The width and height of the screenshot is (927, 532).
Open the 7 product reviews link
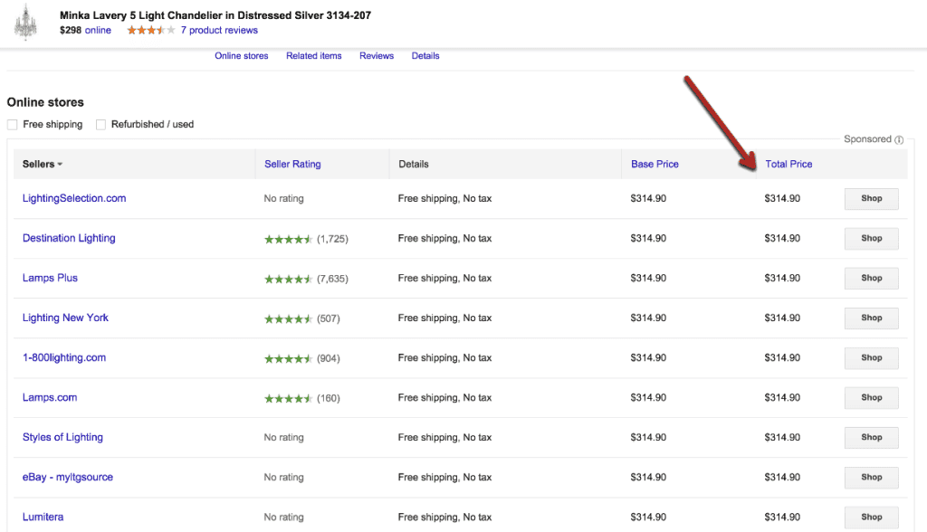click(219, 31)
